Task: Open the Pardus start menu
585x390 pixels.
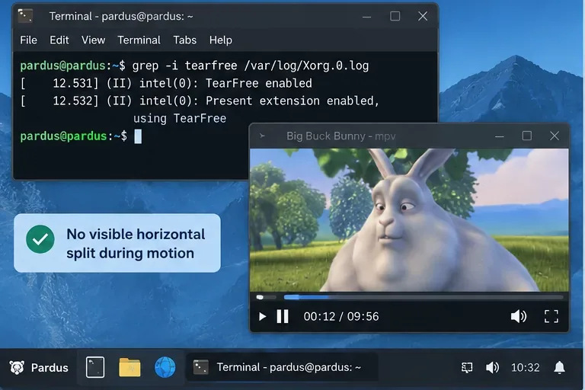Action: 39,368
